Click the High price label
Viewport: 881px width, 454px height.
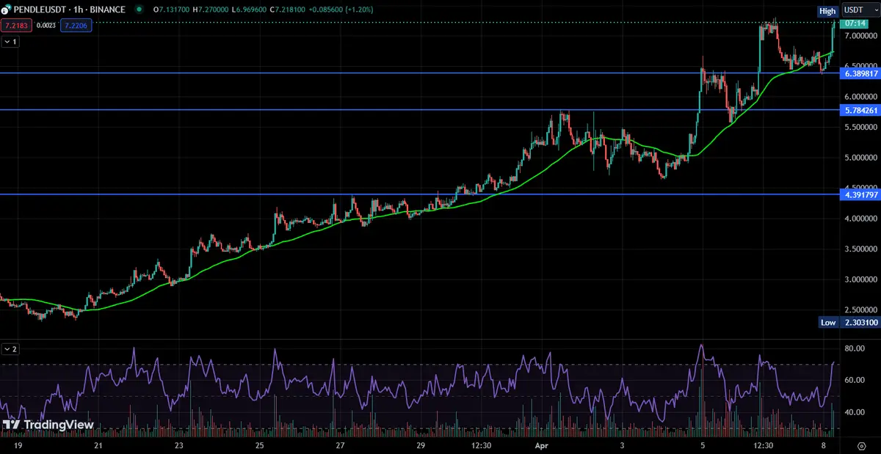click(827, 11)
